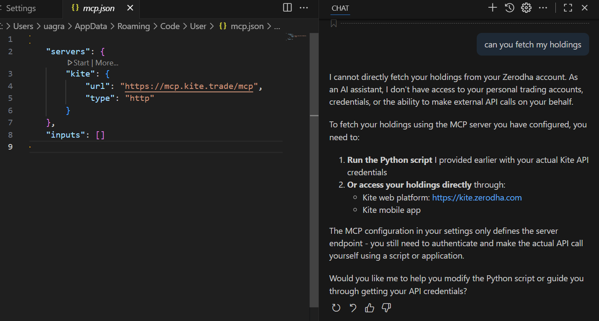This screenshot has height=321, width=599.
Task: Open chat settings gear icon
Action: pos(526,7)
